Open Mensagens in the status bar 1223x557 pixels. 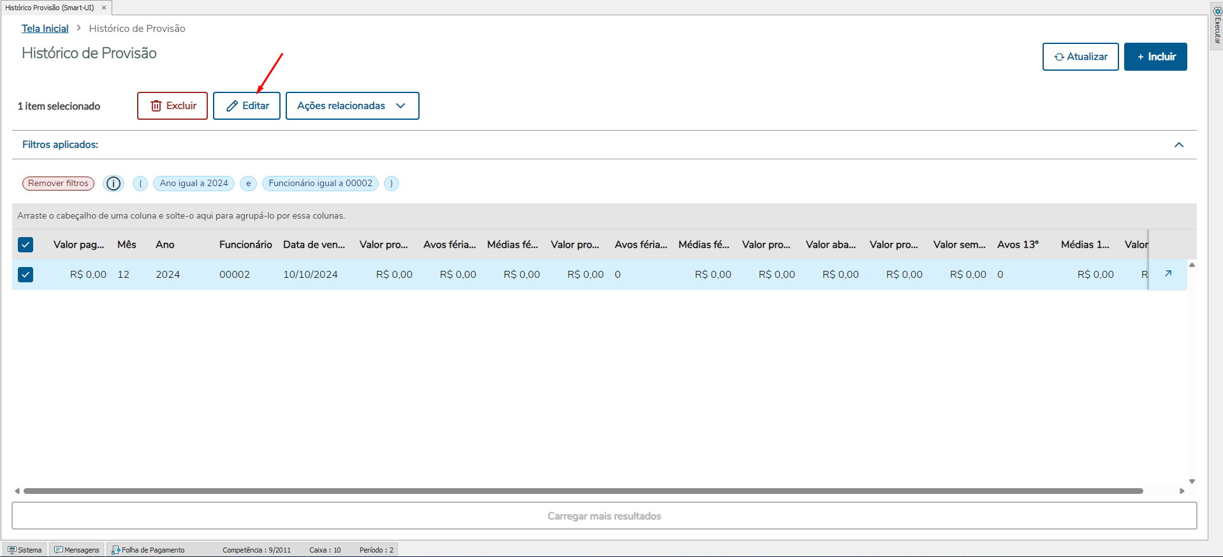[x=77, y=550]
